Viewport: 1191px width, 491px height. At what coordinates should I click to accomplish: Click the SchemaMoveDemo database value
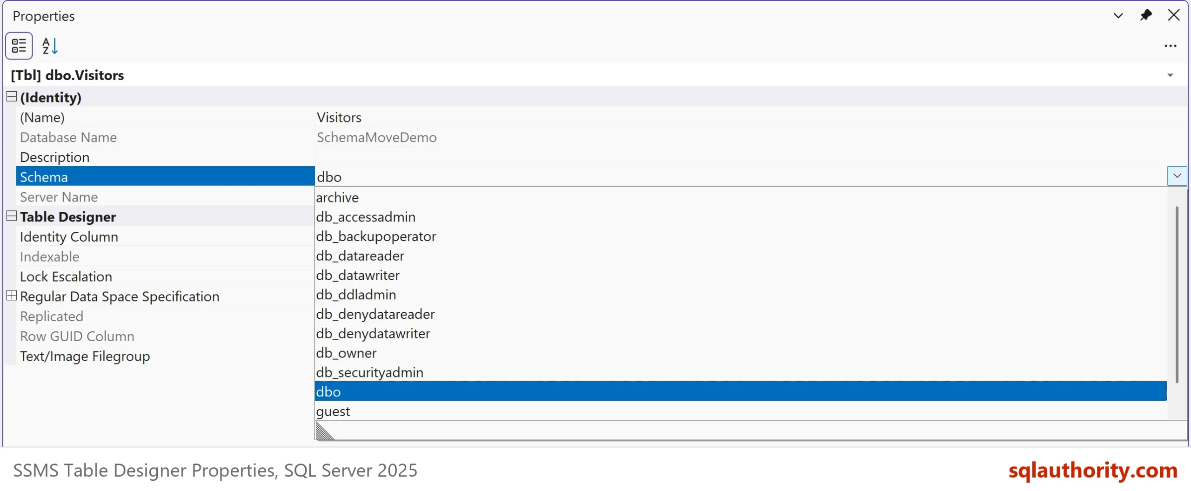pyautogui.click(x=376, y=137)
